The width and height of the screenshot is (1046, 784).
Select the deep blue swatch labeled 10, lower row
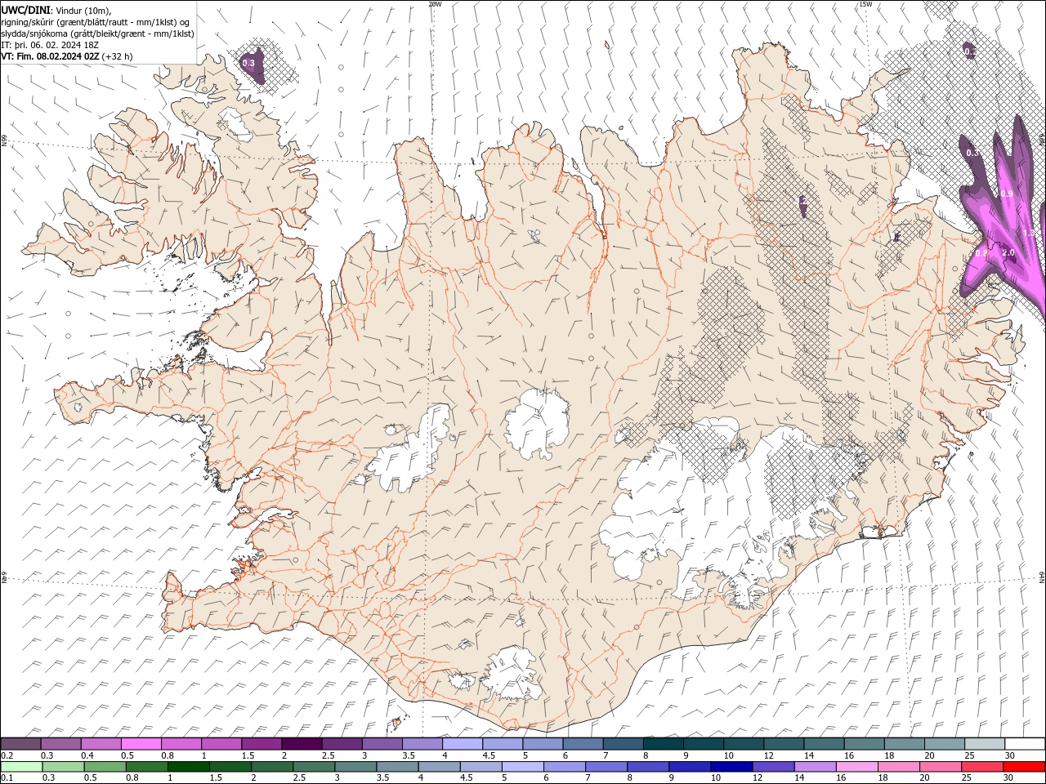coord(731,767)
